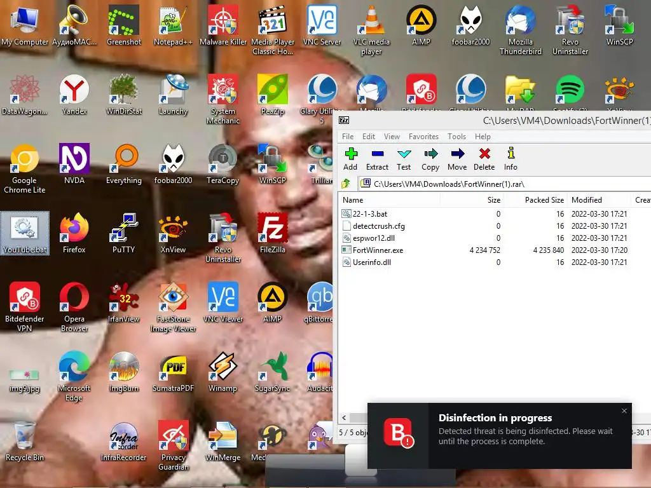Open the View menu in 7-Zip
The height and width of the screenshot is (488, 651).
tap(392, 137)
